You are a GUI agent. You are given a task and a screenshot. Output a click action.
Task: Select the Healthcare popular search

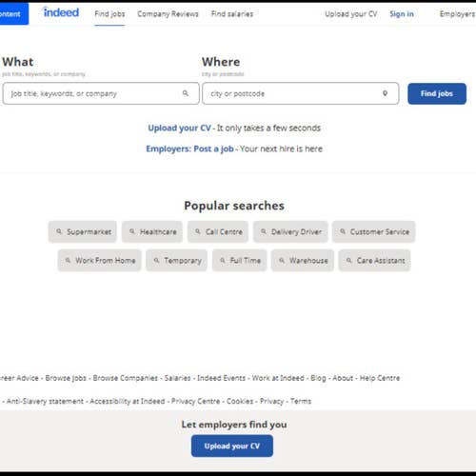pos(152,231)
